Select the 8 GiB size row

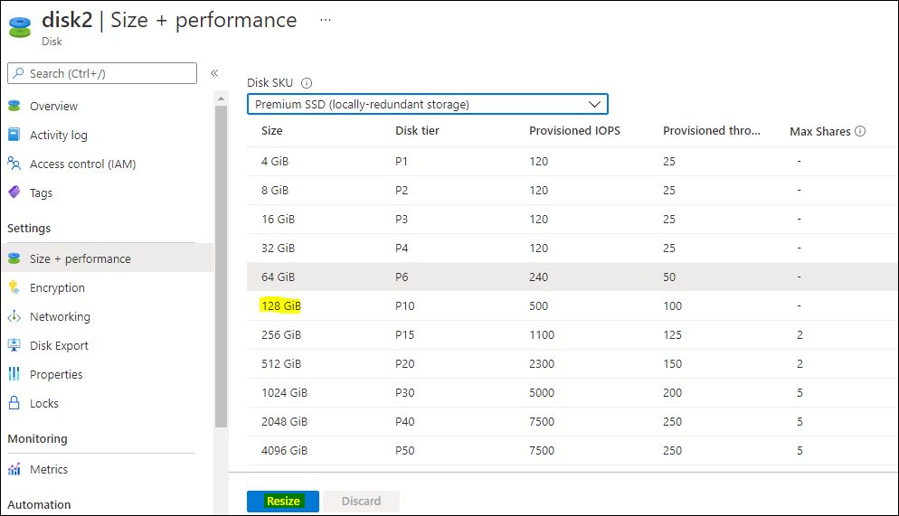573,190
